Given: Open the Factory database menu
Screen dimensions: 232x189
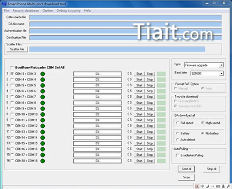Looking at the screenshot, I should 25,11.
